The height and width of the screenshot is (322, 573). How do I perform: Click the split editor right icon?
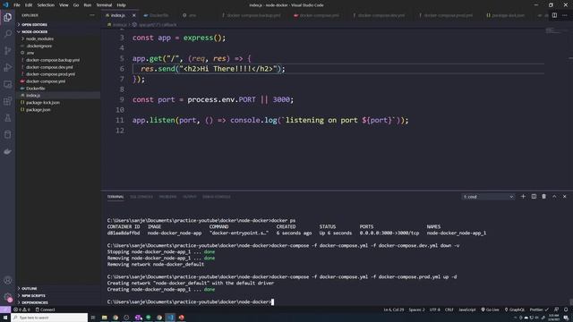pyautogui.click(x=554, y=15)
